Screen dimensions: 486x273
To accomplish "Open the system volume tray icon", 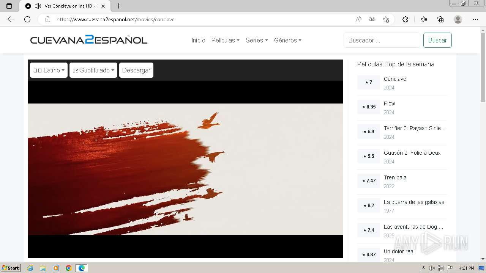I will (x=432, y=268).
